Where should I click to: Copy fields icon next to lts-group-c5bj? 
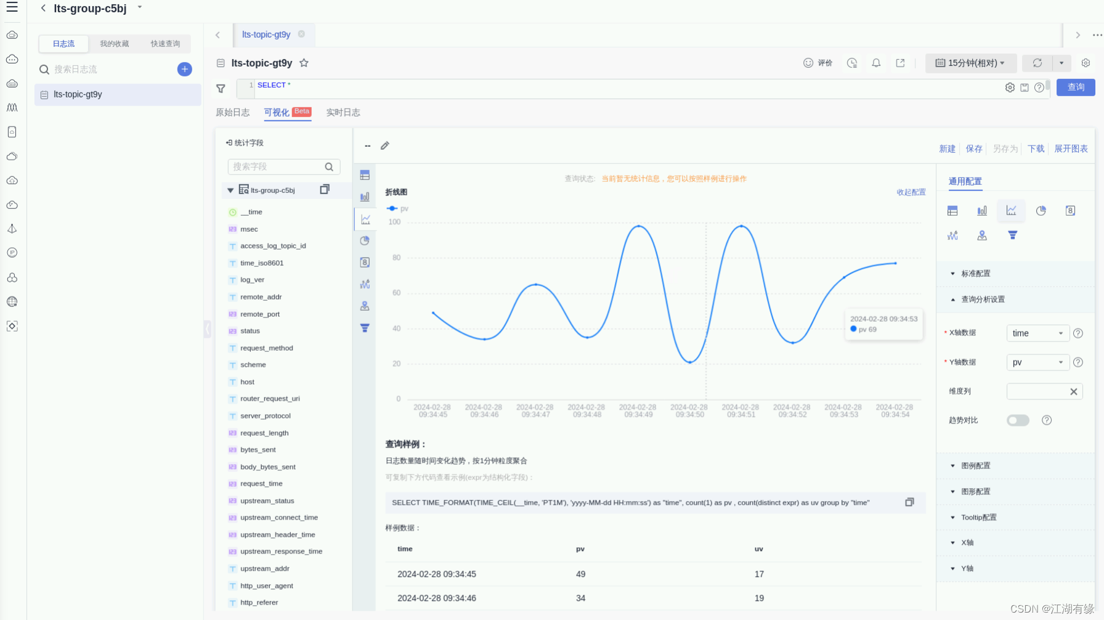coord(325,190)
